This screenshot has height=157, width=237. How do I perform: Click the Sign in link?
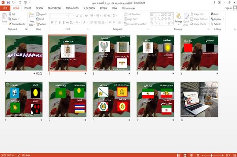228,8
